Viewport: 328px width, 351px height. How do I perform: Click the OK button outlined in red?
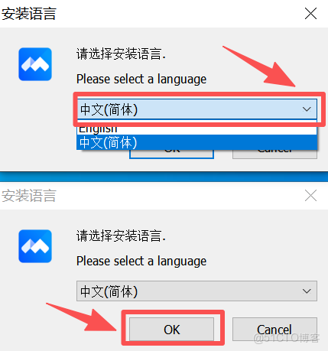coord(171,330)
